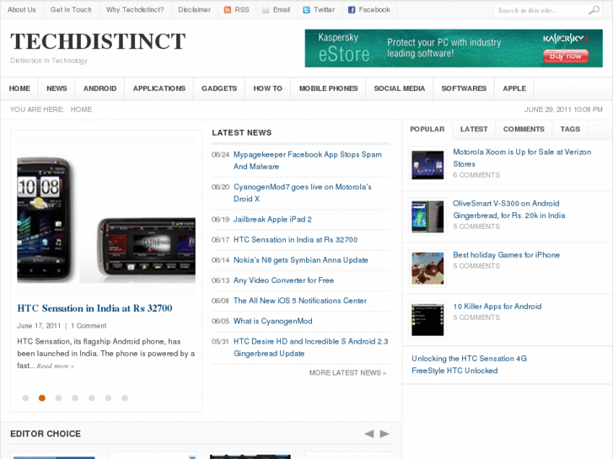Open Best holiday Games for iPhone title
This screenshot has width=613, height=459.
[x=506, y=255]
